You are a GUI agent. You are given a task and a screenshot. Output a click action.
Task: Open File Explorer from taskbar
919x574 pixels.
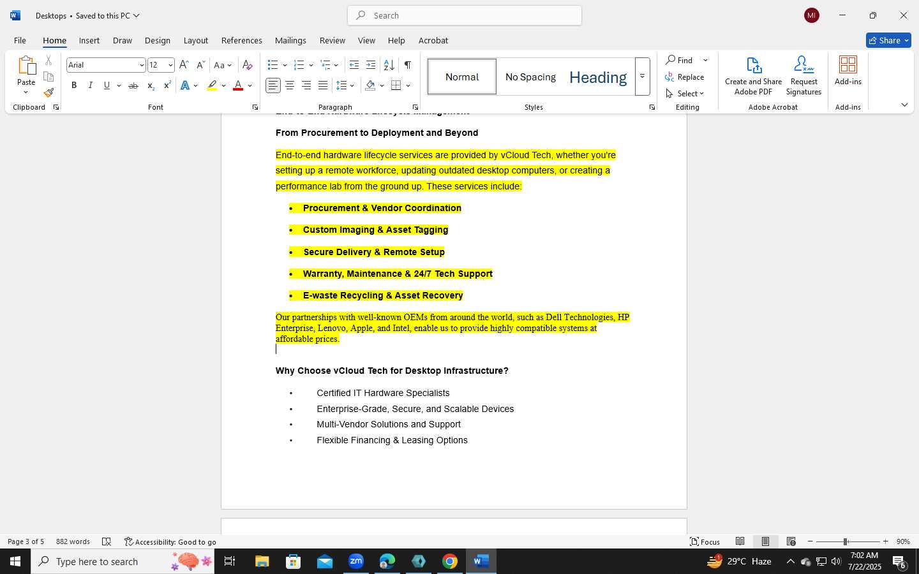(x=262, y=561)
